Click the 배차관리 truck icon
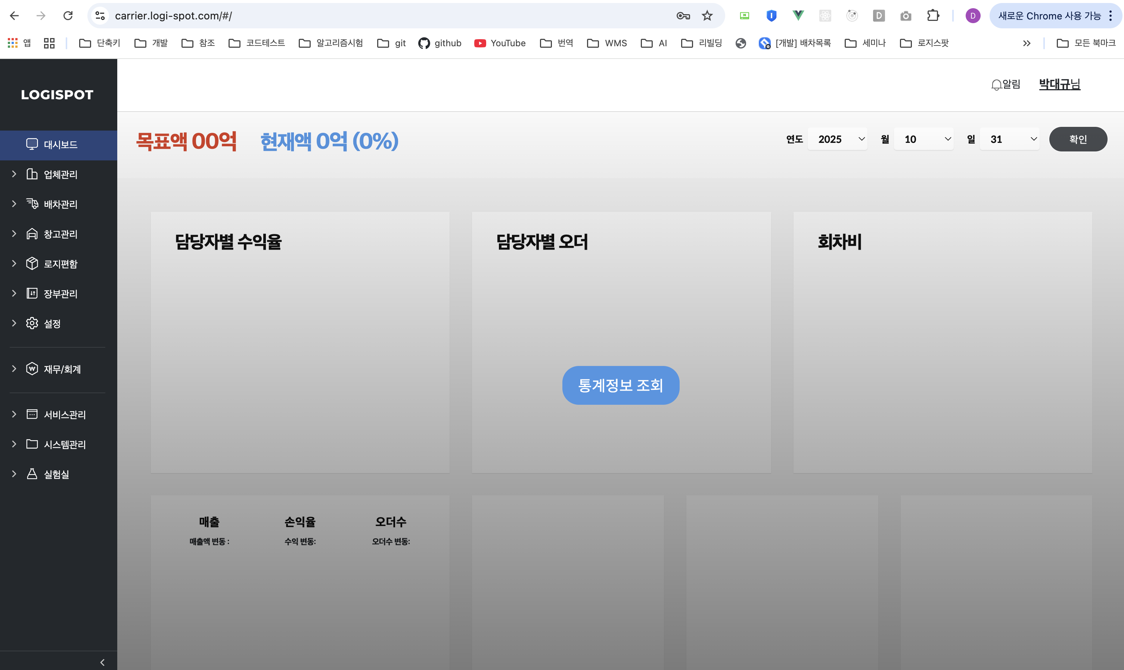Viewport: 1124px width, 670px height. coord(32,204)
